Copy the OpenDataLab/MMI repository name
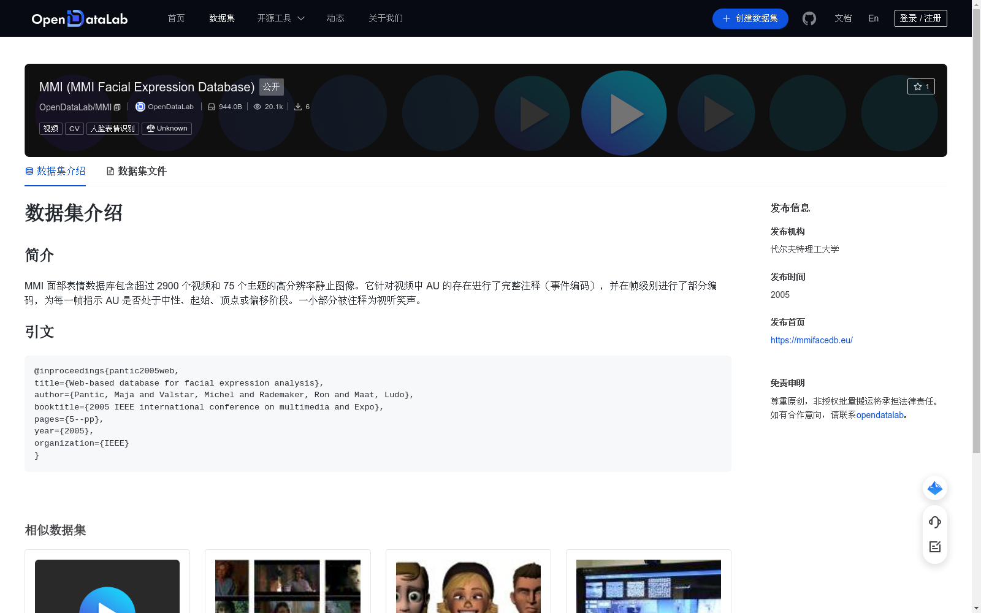 116,107
